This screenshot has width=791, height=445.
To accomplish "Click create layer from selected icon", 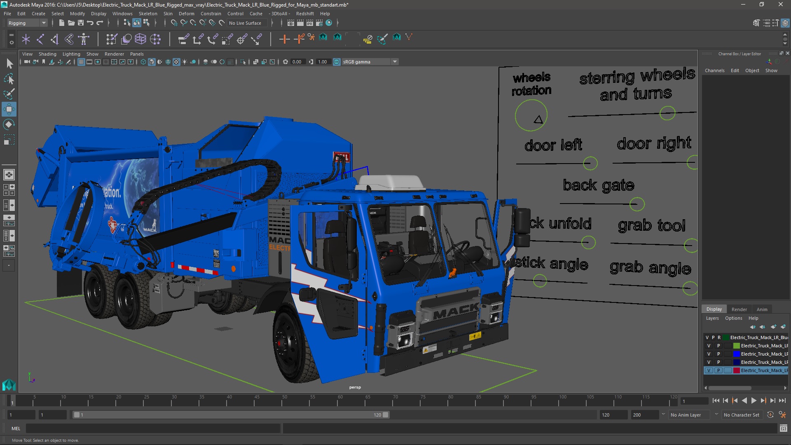I will point(783,327).
